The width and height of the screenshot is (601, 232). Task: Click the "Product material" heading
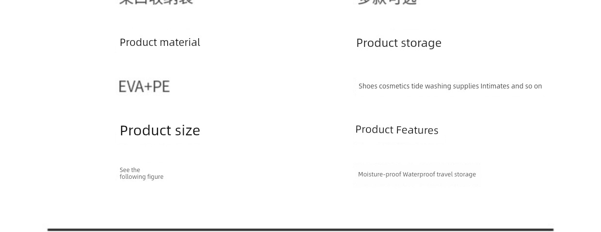coord(160,43)
